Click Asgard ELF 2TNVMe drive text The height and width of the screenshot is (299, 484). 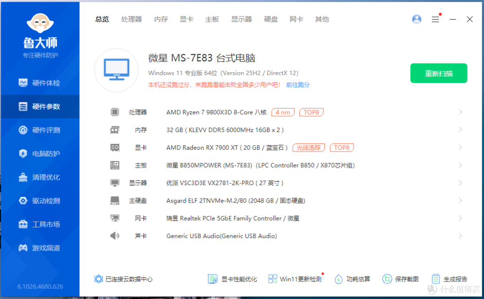236,201
